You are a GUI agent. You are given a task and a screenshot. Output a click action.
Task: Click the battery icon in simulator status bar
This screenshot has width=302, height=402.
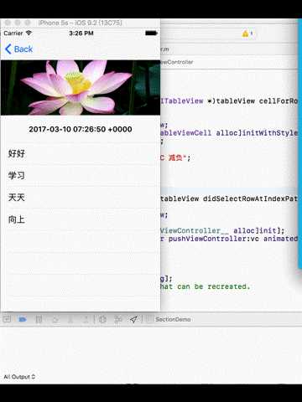151,33
